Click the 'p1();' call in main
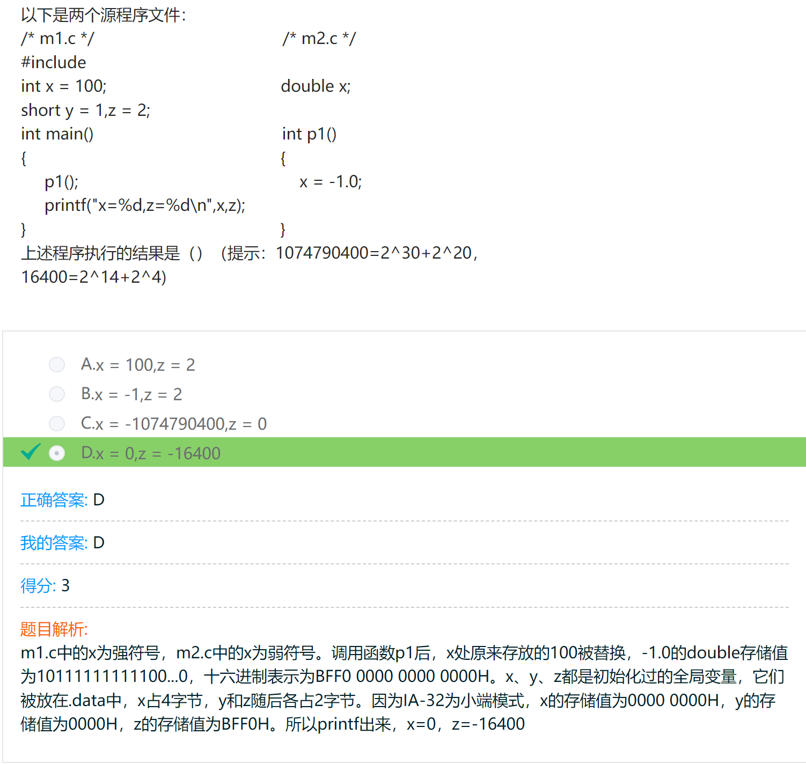Viewport: 806px width, 764px height. point(61,182)
